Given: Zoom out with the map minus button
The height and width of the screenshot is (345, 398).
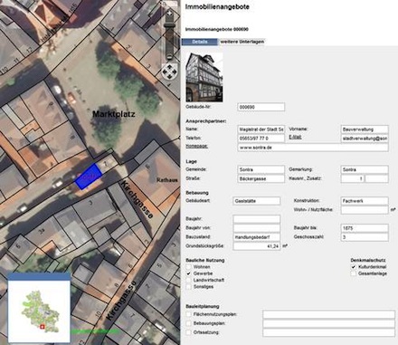Looking at the screenshot, I should [169, 56].
